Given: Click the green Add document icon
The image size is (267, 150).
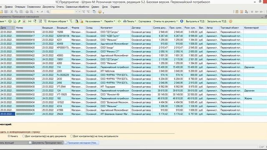Looking at the screenshot, I should (x=10, y=21).
